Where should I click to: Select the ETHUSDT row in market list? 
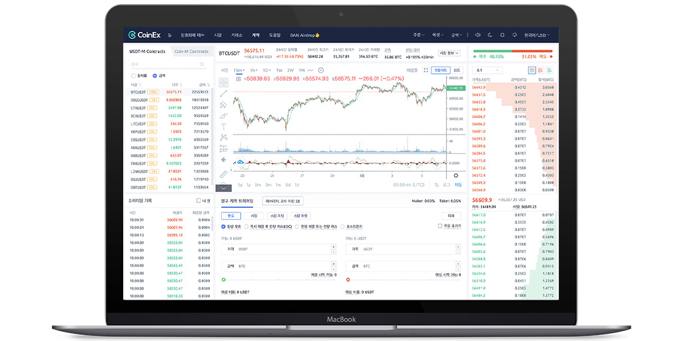(x=169, y=107)
